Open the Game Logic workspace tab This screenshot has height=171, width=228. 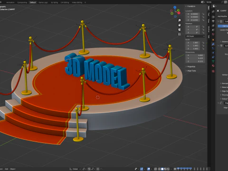pos(43,2)
